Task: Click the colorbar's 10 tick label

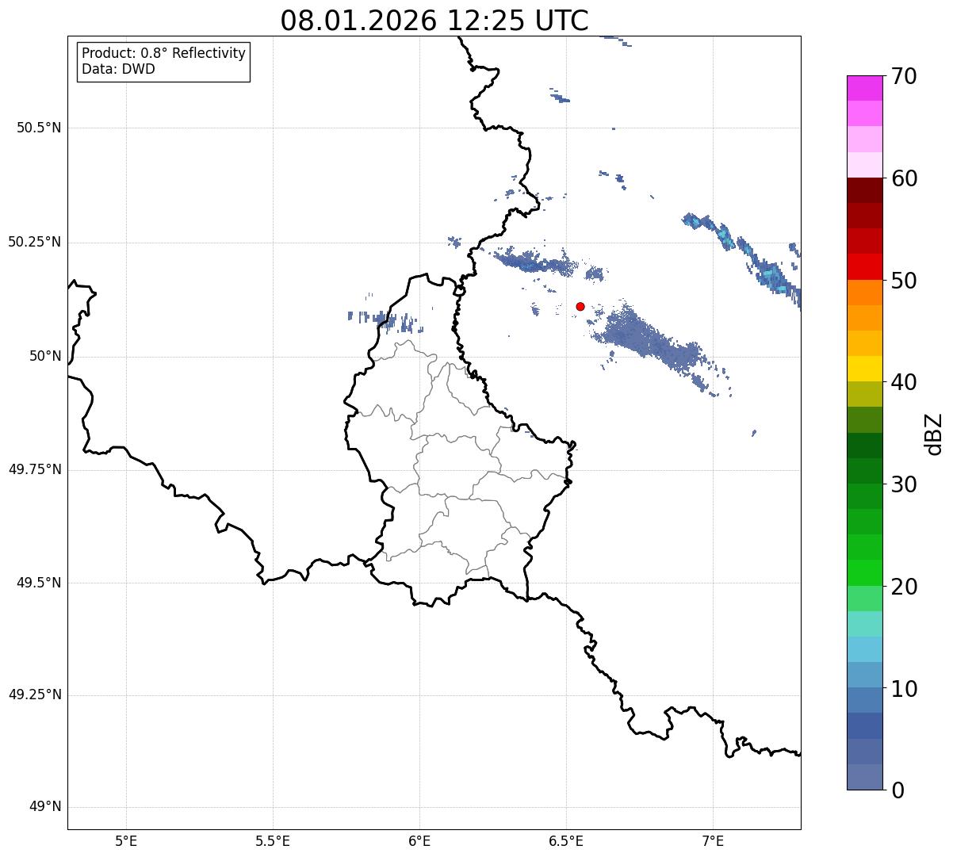Action: click(904, 688)
